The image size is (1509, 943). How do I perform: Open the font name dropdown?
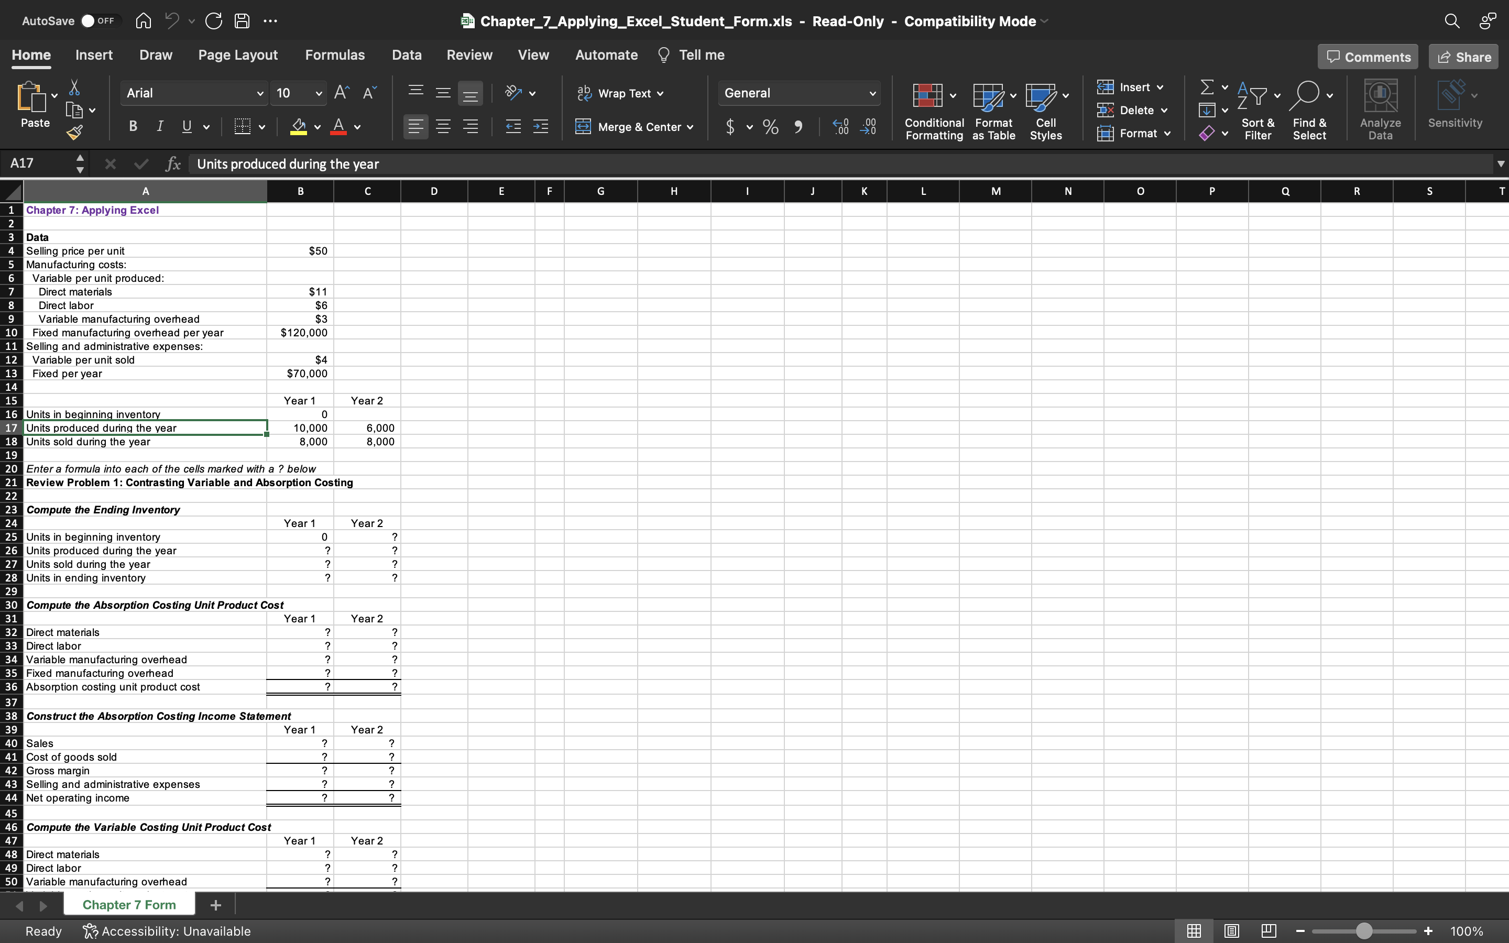[x=260, y=93]
